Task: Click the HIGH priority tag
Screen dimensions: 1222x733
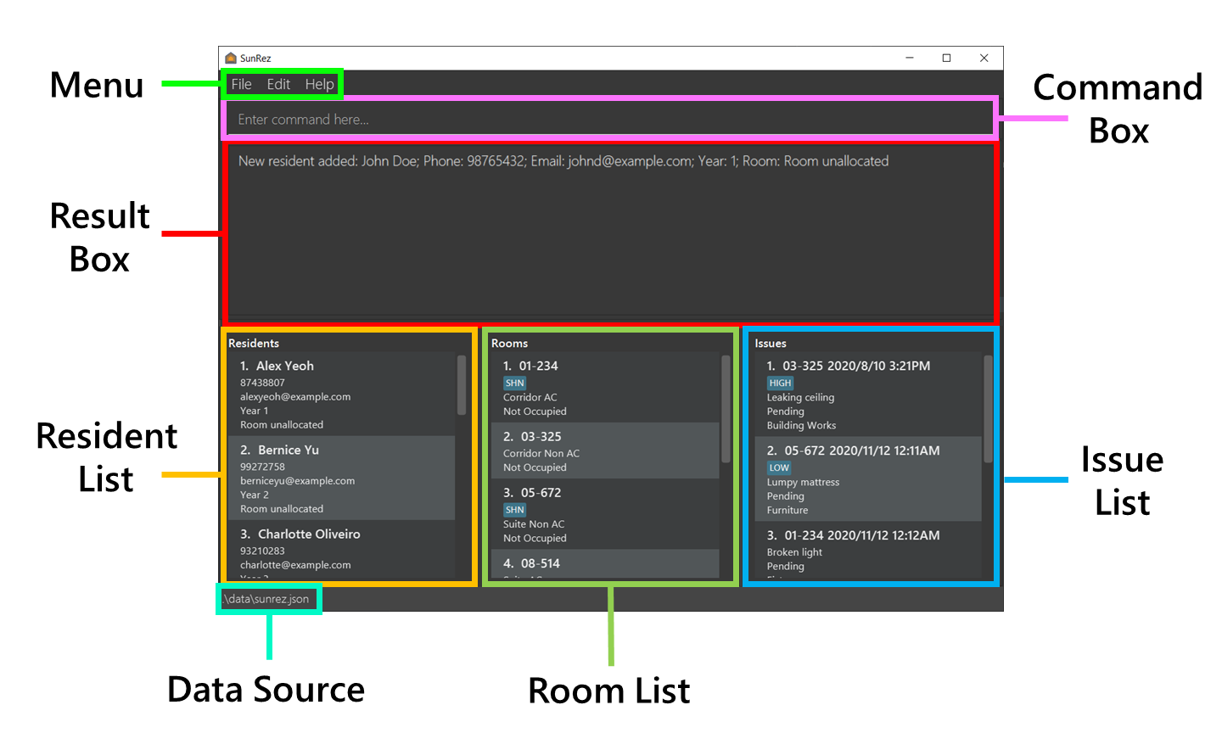Action: click(780, 383)
